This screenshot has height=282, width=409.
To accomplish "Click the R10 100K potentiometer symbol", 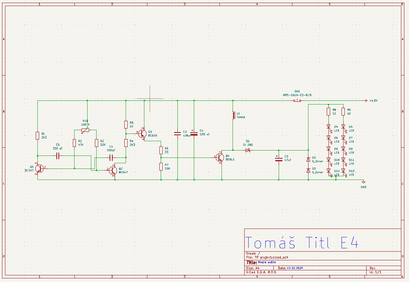I will [85, 130].
